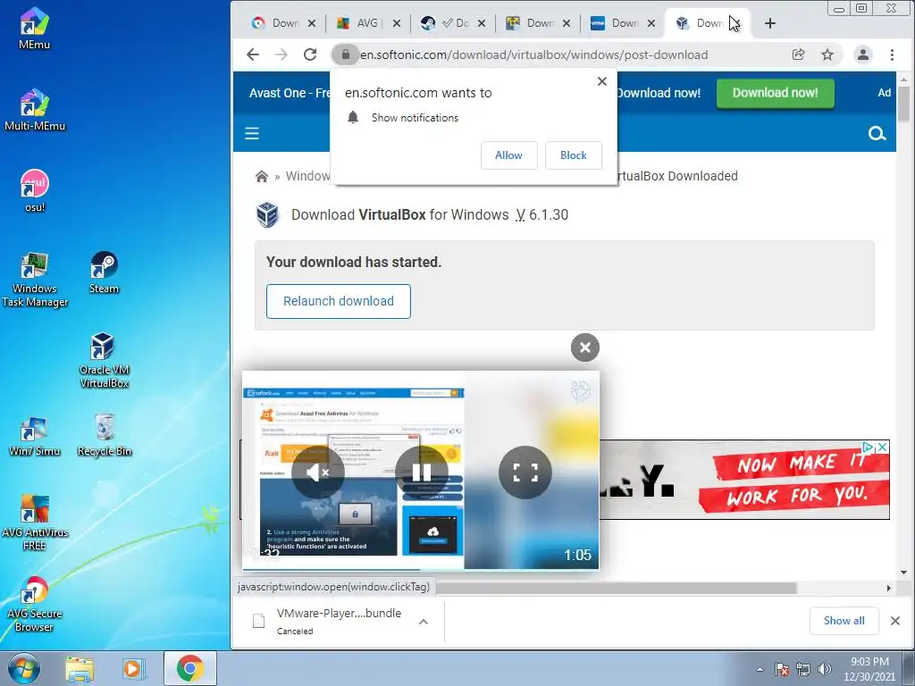Close the banner ad with X
The height and width of the screenshot is (686, 915).
click(883, 448)
